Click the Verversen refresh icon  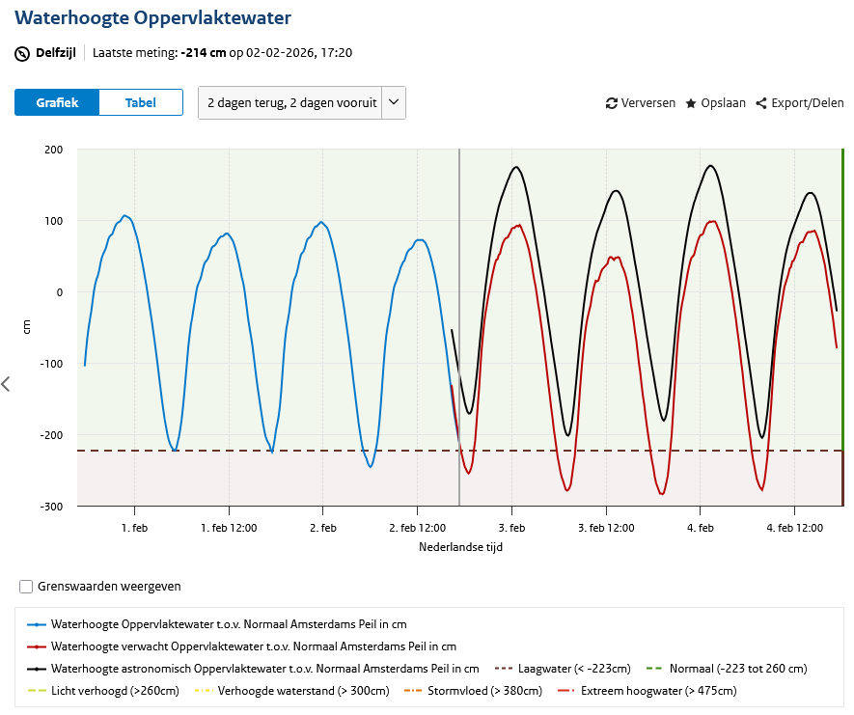pyautogui.click(x=611, y=103)
